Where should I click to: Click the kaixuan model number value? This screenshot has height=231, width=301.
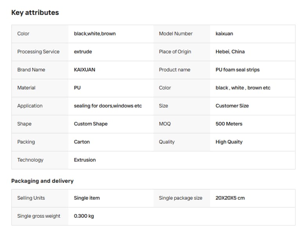click(x=224, y=34)
